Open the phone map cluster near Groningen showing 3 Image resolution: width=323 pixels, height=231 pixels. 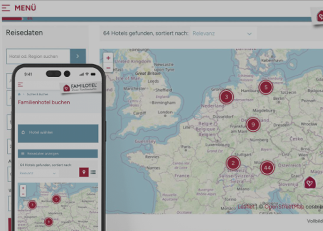(x=32, y=205)
